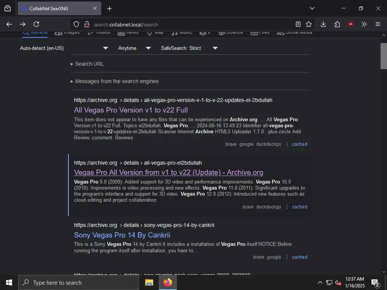This screenshot has height=290, width=387.
Task: Open the three-dot menu for the first result
Action: [287, 144]
